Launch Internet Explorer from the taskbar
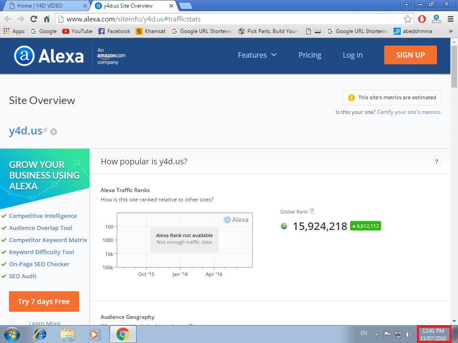The image size is (458, 343). 40,334
